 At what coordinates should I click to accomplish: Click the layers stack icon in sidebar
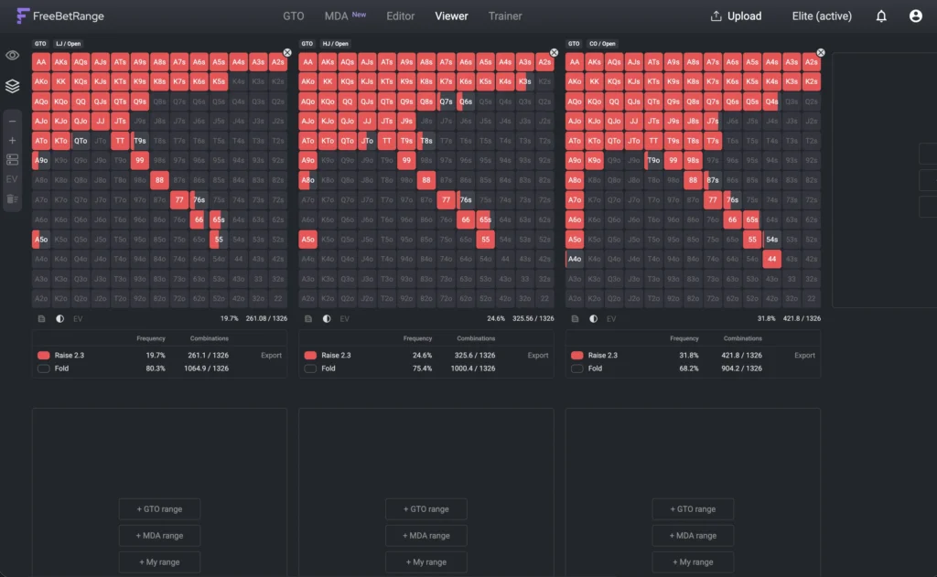tap(12, 86)
